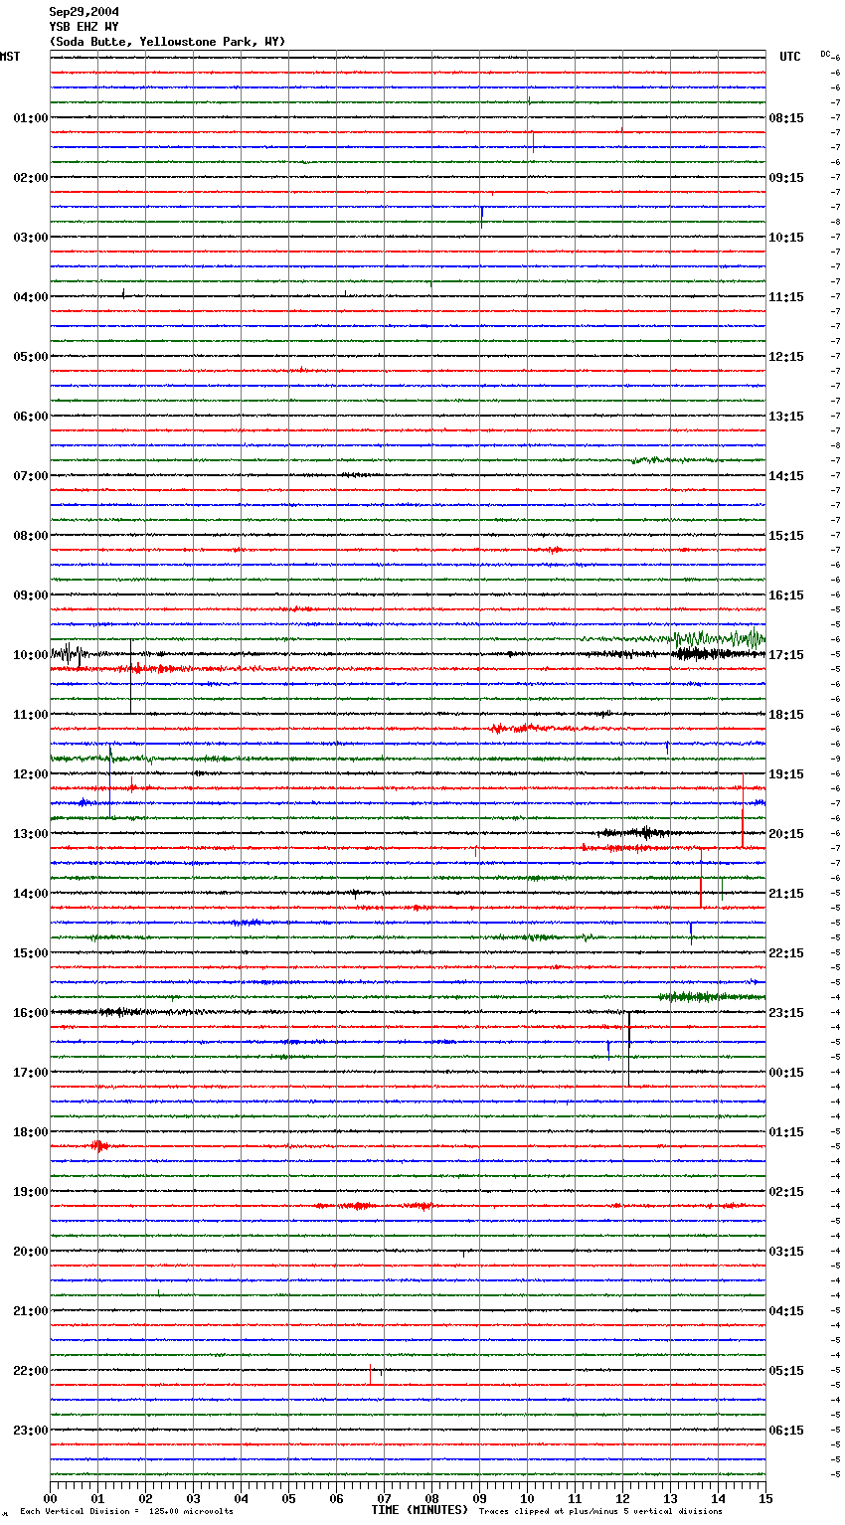
Task: Click the 00:15 UTC time label
Action: pyautogui.click(x=786, y=1073)
